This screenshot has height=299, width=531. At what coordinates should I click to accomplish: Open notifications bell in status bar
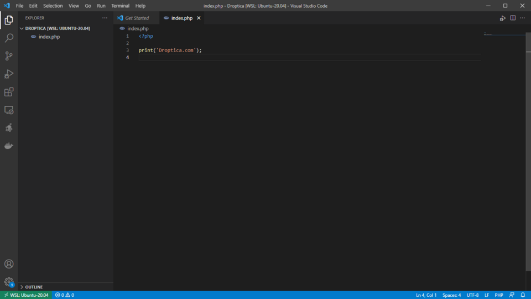pos(523,295)
